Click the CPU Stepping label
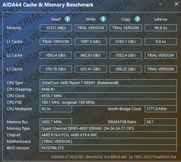 (x=19, y=90)
